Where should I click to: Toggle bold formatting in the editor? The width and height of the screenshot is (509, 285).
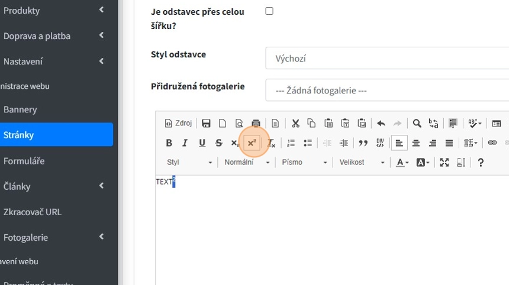(x=169, y=143)
